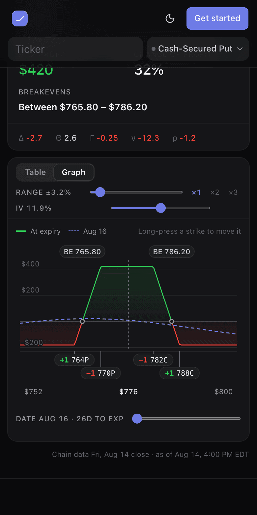Click the IV 11.9% label

coord(34,208)
